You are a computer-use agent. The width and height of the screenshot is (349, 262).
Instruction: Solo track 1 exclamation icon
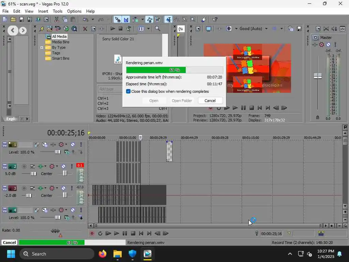pos(81,145)
